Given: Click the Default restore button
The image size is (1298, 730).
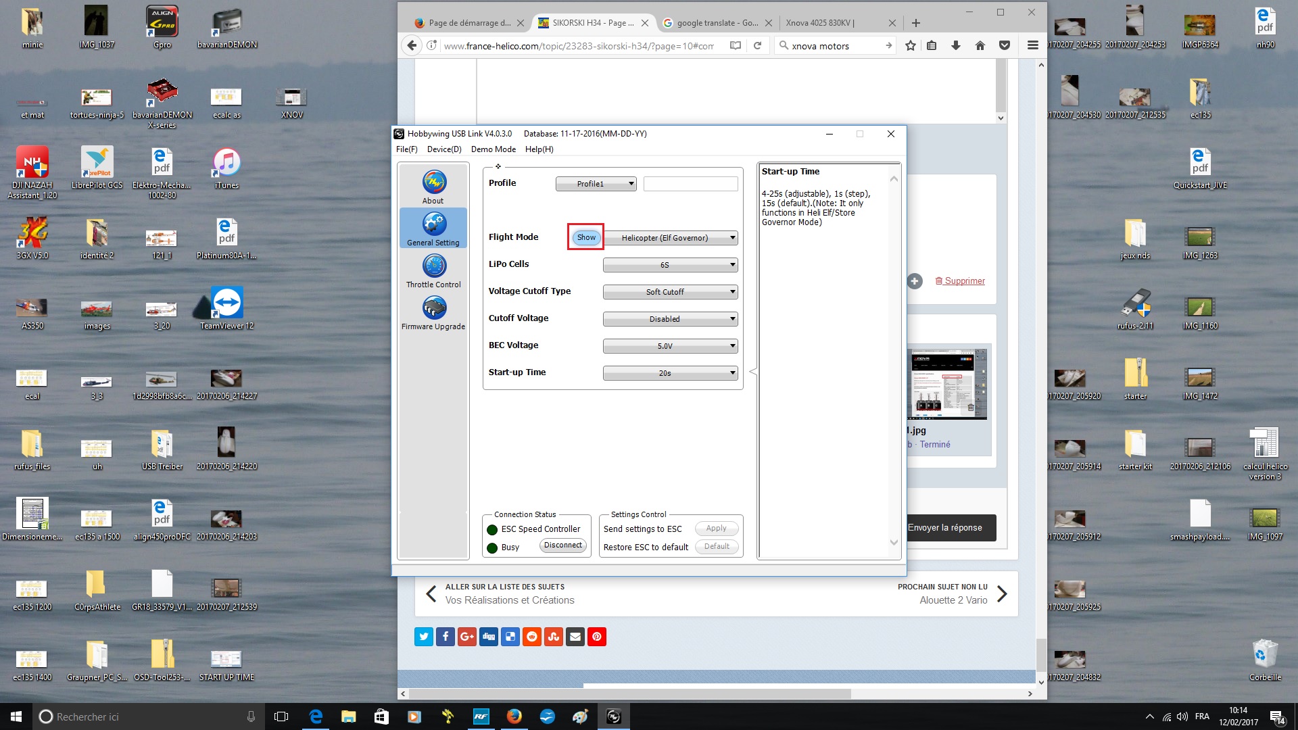Looking at the screenshot, I should (717, 547).
